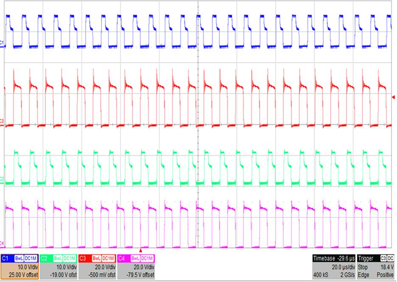Open the C1 channel descriptor box

20,267
